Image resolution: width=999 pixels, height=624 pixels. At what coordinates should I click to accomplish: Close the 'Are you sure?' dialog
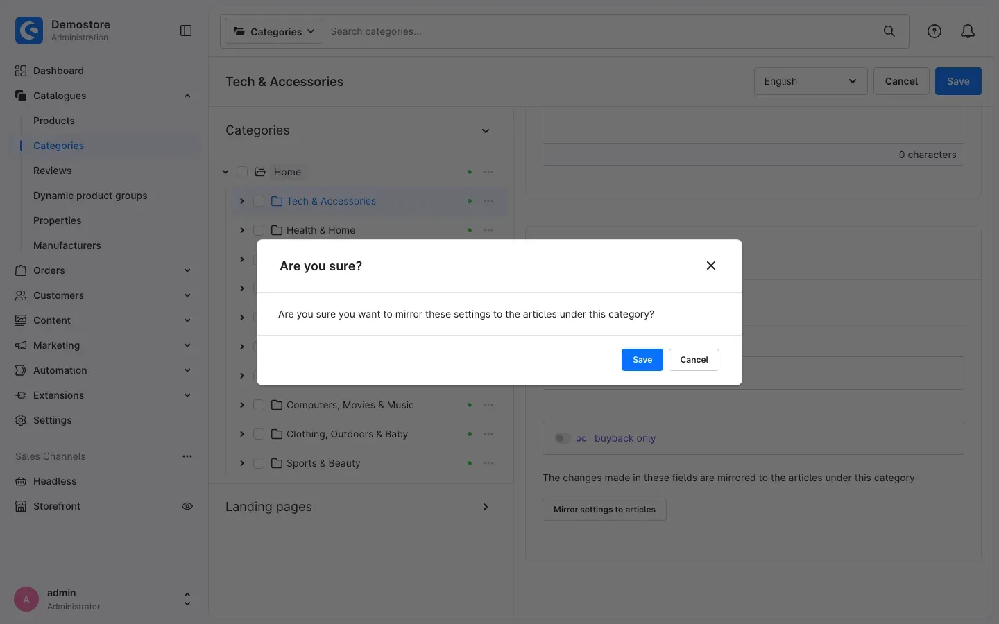click(711, 266)
